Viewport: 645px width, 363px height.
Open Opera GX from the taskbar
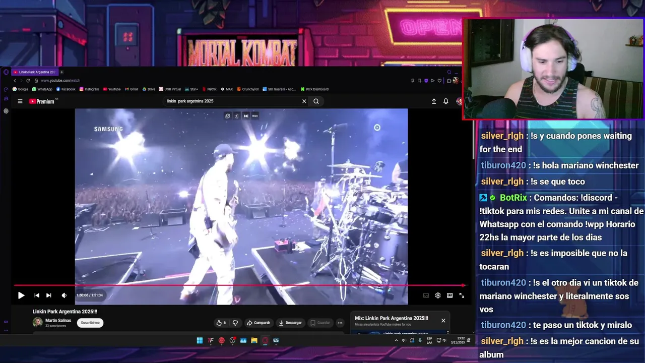265,340
